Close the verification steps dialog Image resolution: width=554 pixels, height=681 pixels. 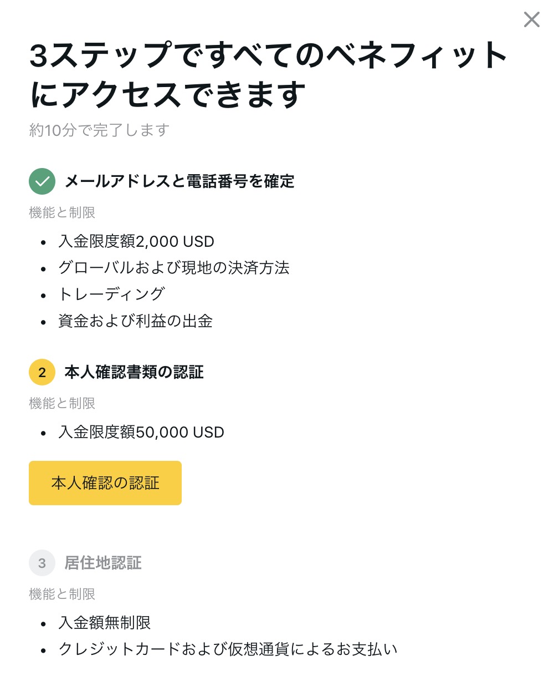(x=531, y=20)
